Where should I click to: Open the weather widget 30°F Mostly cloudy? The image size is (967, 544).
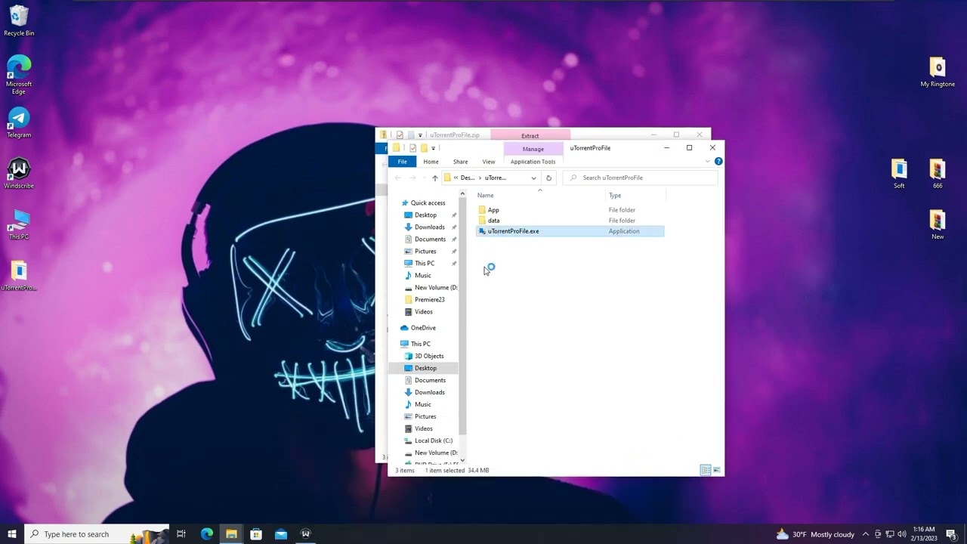coord(815,534)
